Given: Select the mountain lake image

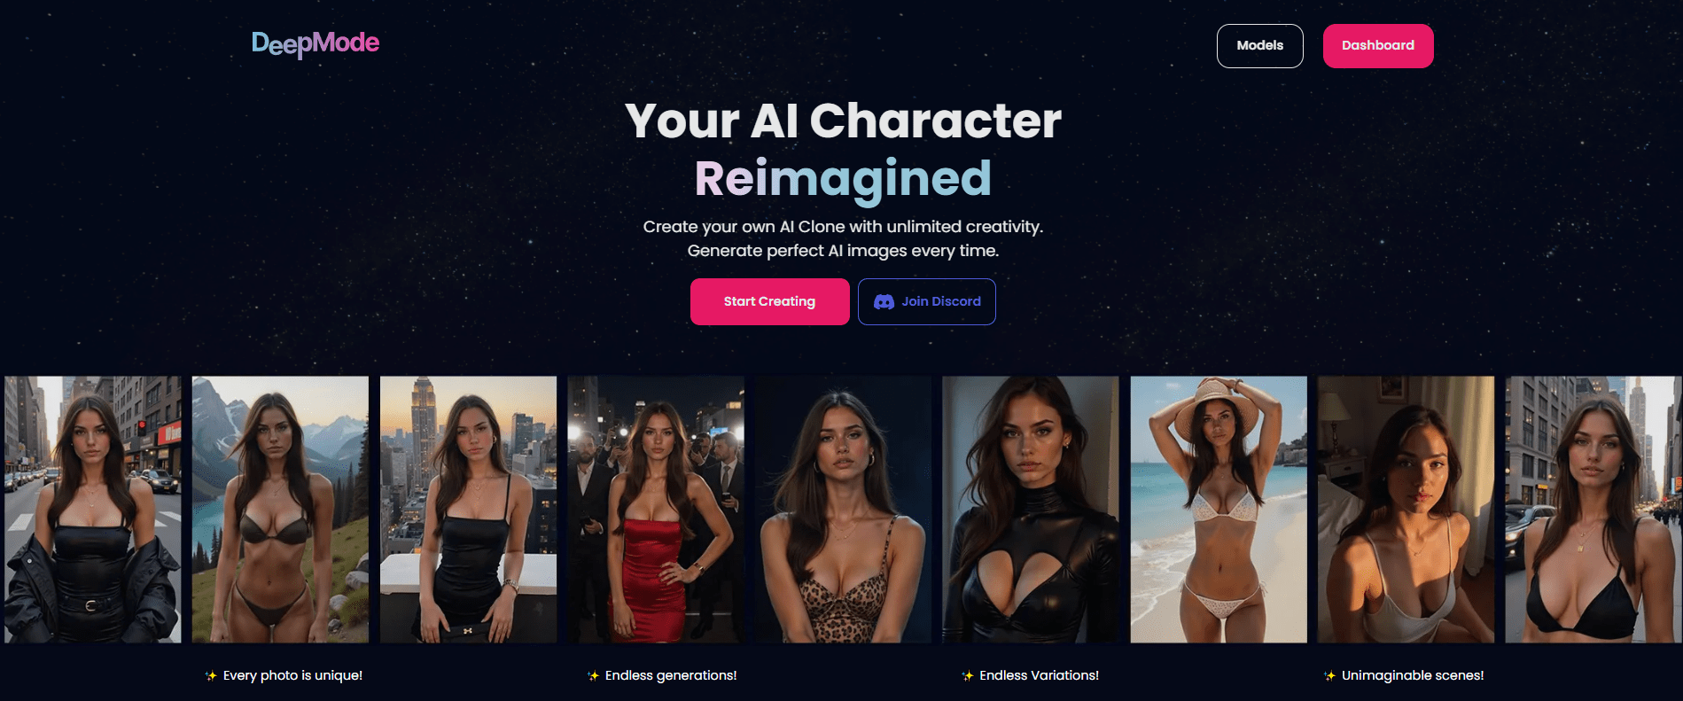Looking at the screenshot, I should point(280,510).
